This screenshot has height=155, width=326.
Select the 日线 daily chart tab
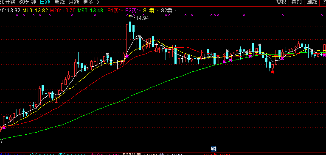click(45, 2)
